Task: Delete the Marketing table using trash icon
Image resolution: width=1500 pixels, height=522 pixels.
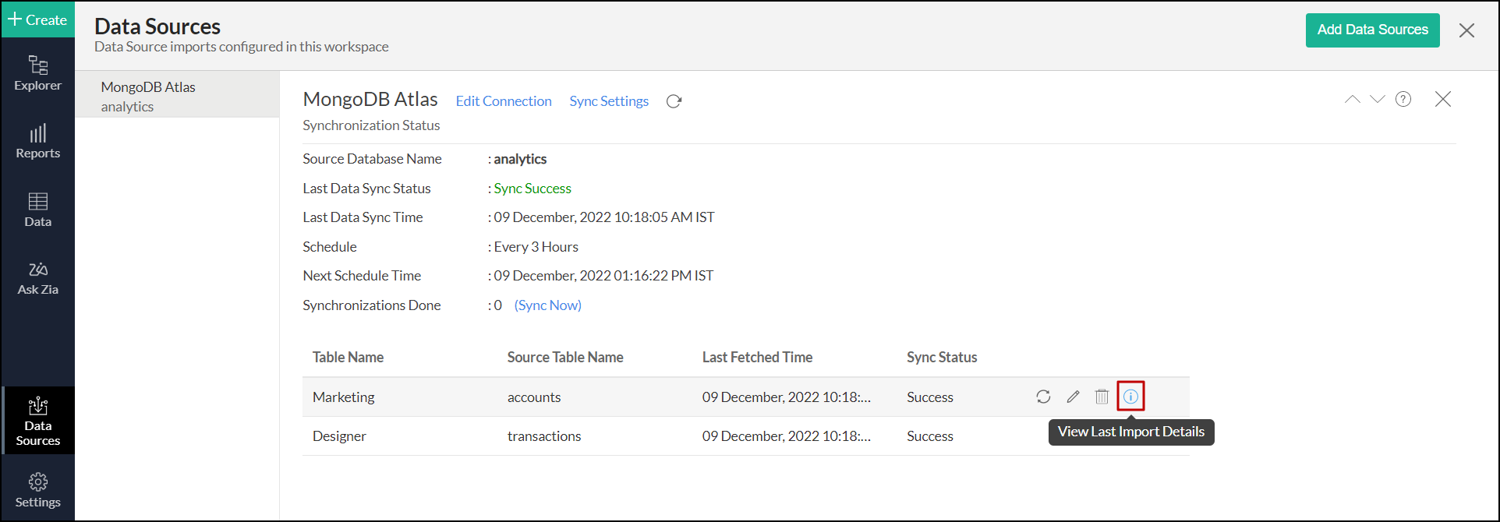Action: tap(1102, 397)
